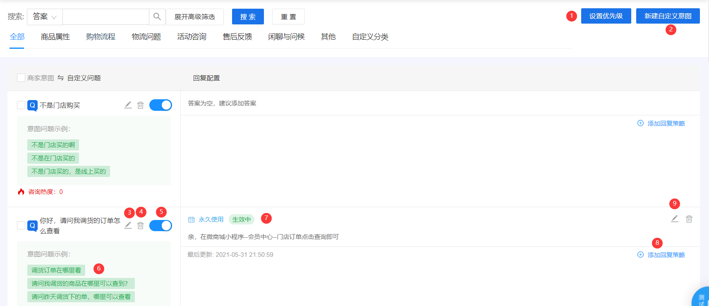Click the 商家意图 column toggle label

click(41, 78)
